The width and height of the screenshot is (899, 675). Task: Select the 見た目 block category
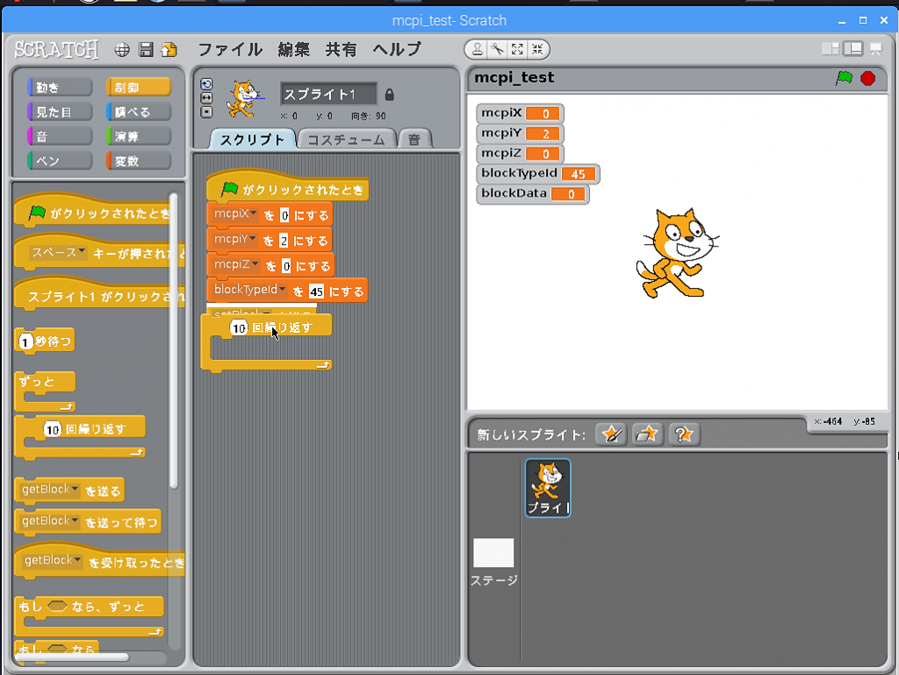tap(60, 111)
